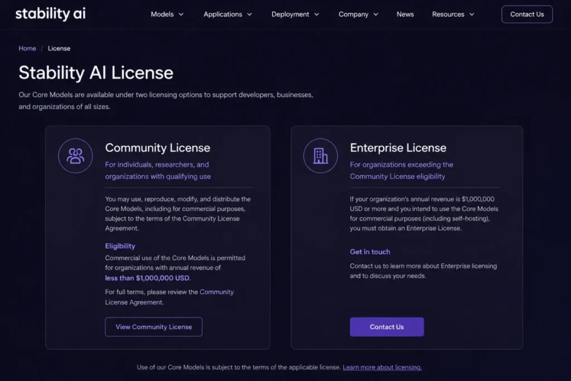Open the Applications menu
571x381 pixels.
[228, 14]
